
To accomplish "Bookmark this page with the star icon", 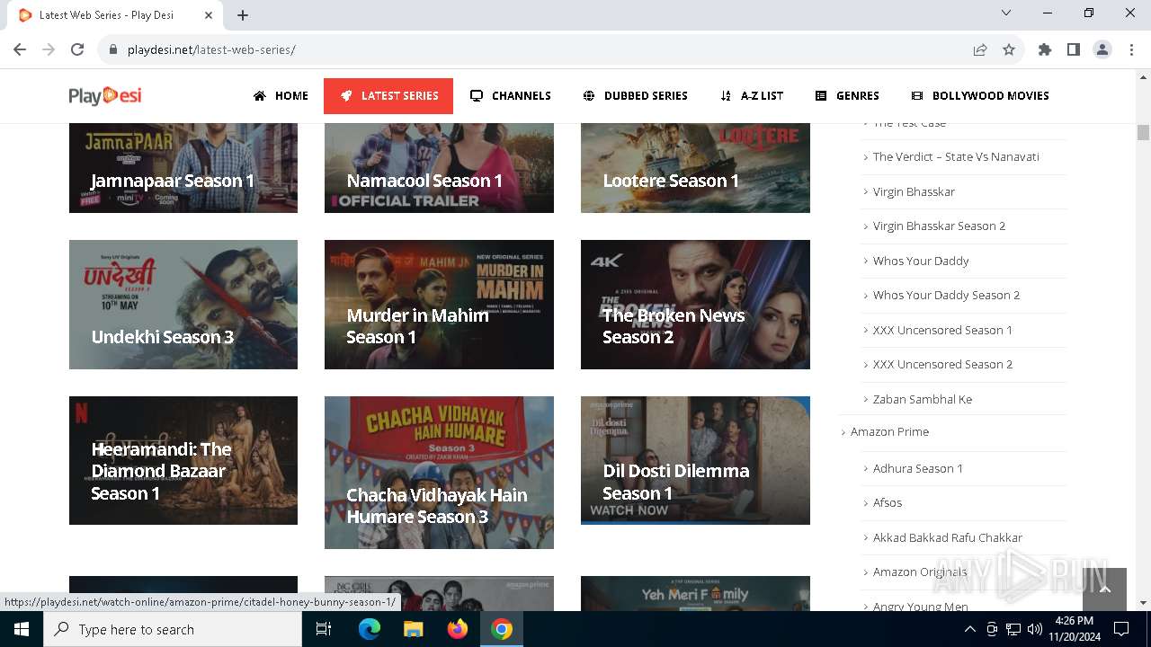I will click(1009, 49).
